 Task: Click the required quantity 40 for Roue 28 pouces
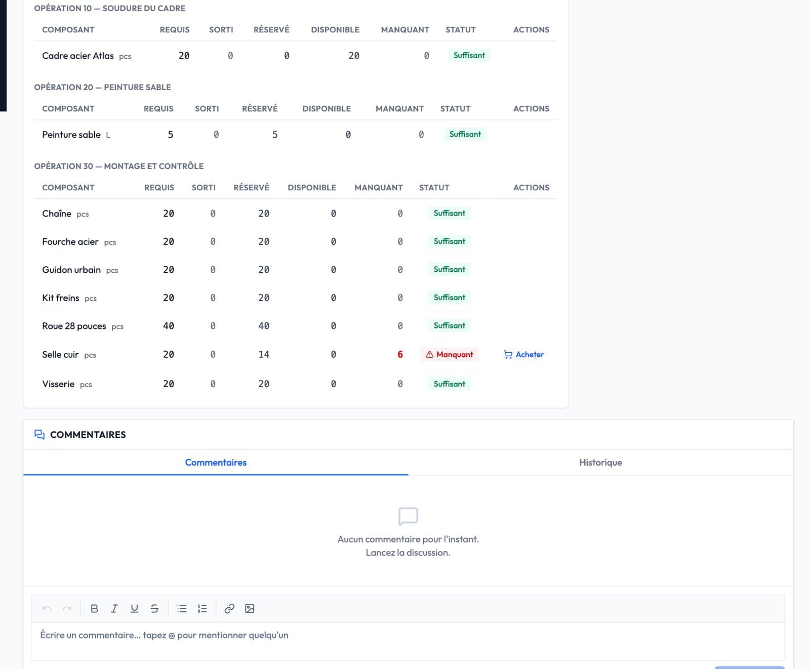(169, 326)
